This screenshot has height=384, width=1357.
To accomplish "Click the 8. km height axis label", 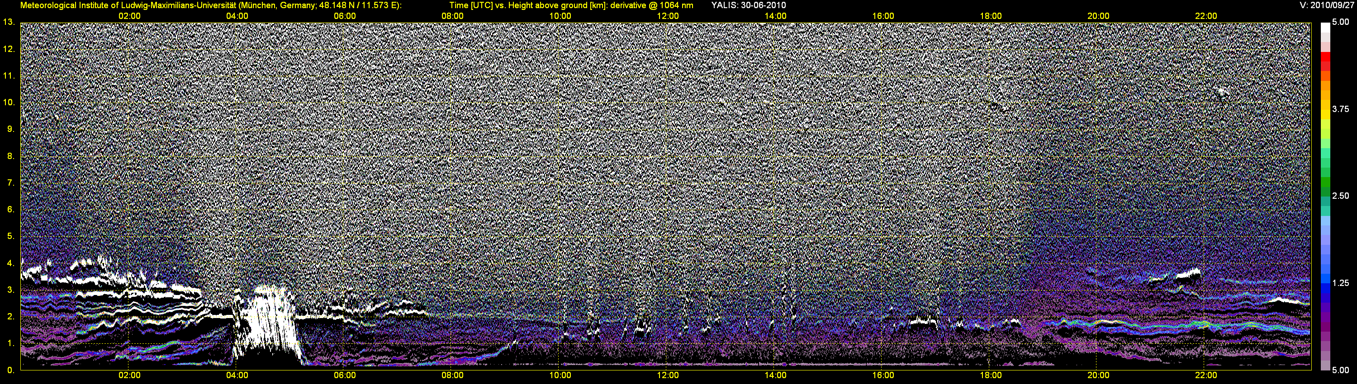I will point(10,156).
